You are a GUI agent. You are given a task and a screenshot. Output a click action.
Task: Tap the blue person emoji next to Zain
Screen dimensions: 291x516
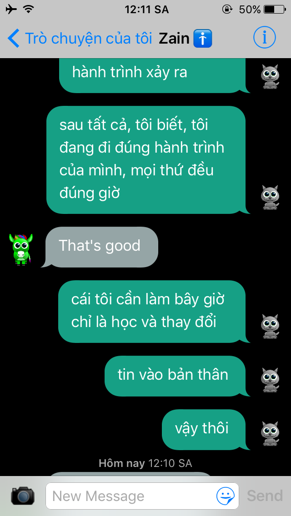coord(202,39)
